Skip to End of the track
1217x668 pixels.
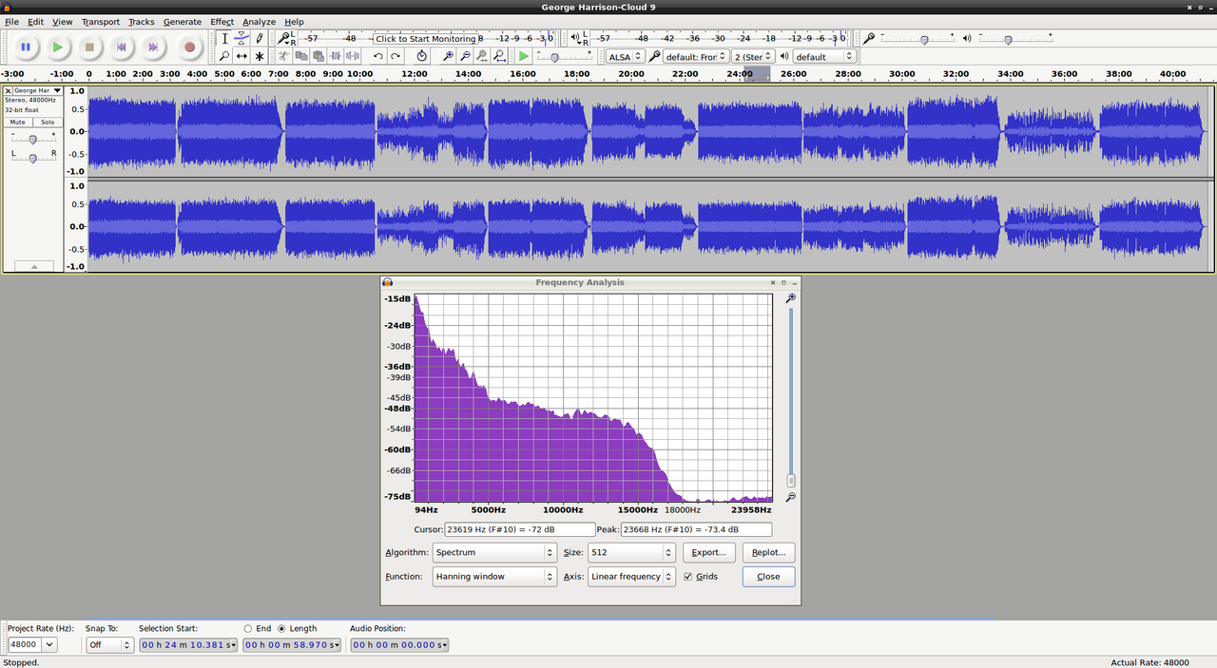152,47
